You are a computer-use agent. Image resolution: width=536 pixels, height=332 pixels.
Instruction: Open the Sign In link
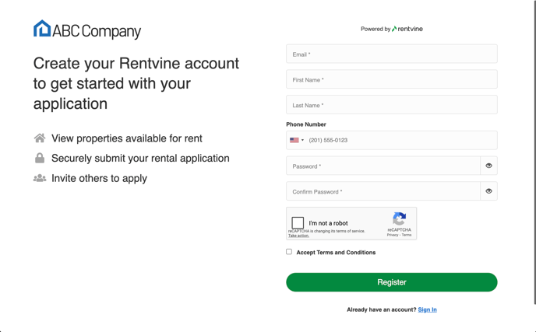[x=427, y=309]
